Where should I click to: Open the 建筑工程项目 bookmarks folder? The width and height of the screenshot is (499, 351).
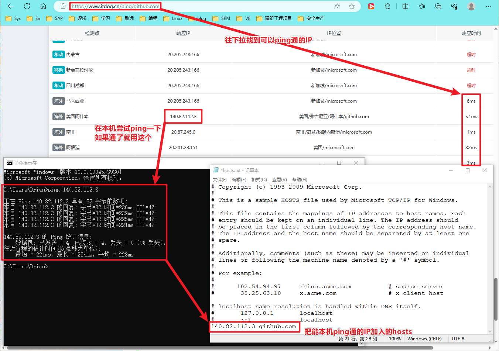(x=274, y=18)
